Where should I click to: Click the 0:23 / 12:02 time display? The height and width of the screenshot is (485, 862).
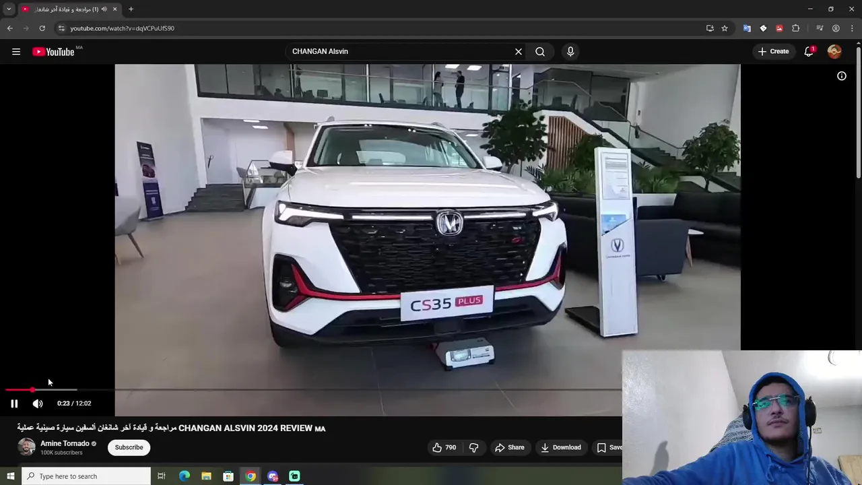pos(74,403)
